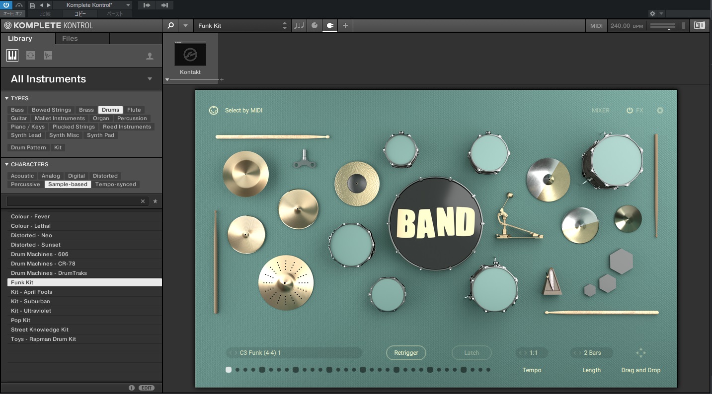Toggle the FX power switch
This screenshot has width=712, height=394.
630,111
